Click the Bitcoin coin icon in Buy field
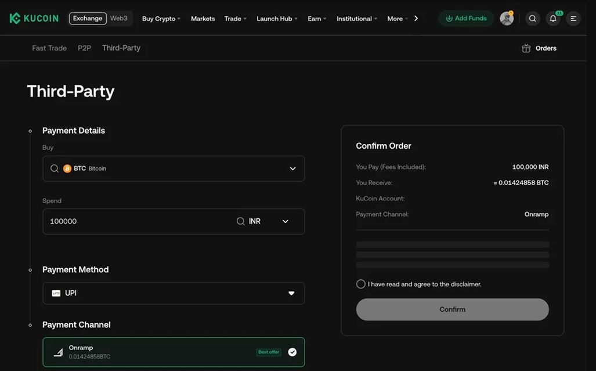 [67, 168]
